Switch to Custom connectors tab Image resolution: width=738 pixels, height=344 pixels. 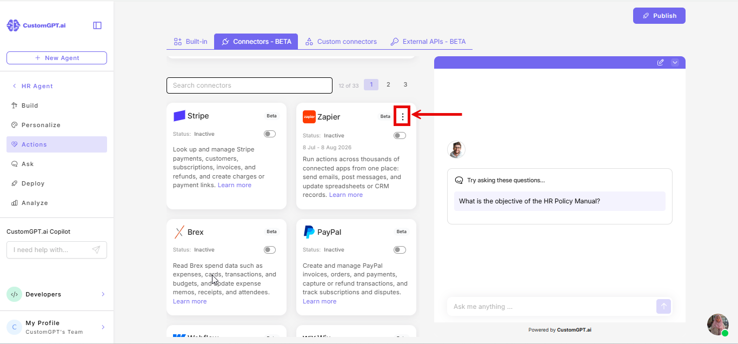click(341, 42)
